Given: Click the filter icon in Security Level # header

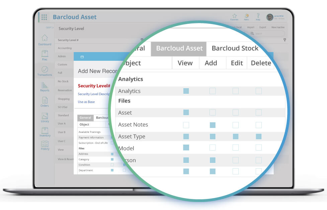Looking at the screenshot, I should [x=142, y=39].
